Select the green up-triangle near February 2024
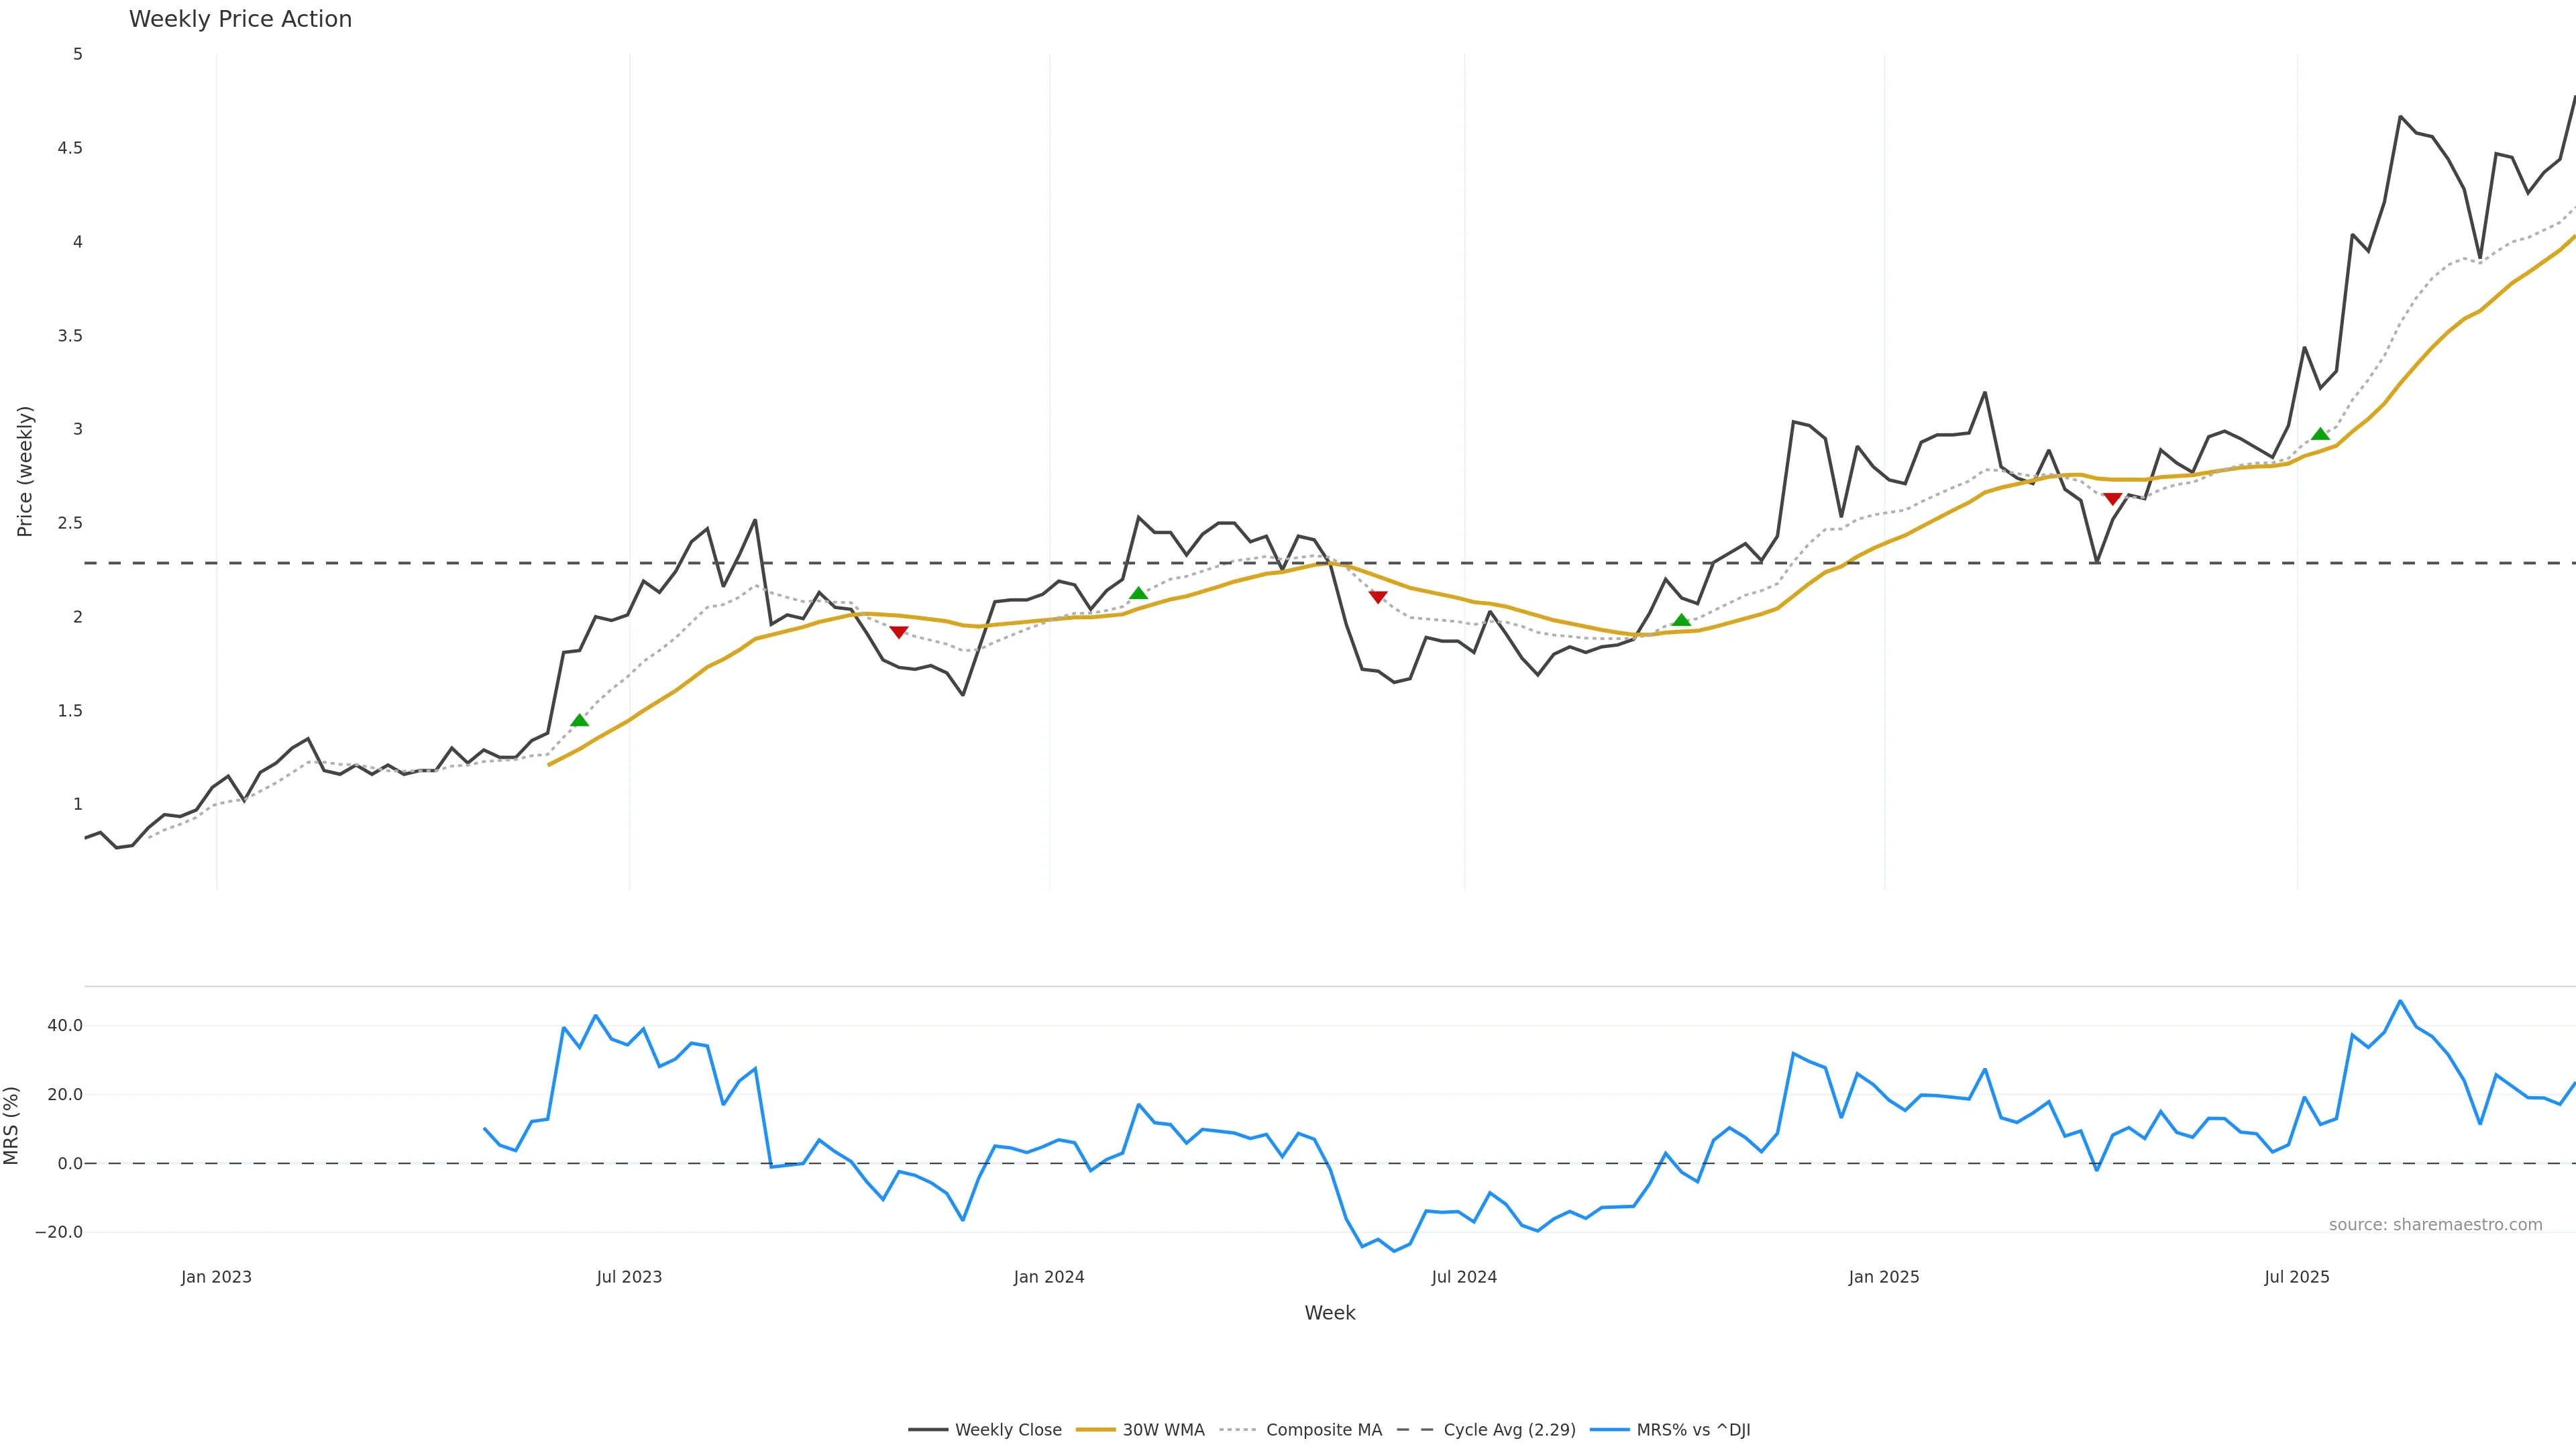This screenshot has height=1449, width=2576. pos(1138,593)
